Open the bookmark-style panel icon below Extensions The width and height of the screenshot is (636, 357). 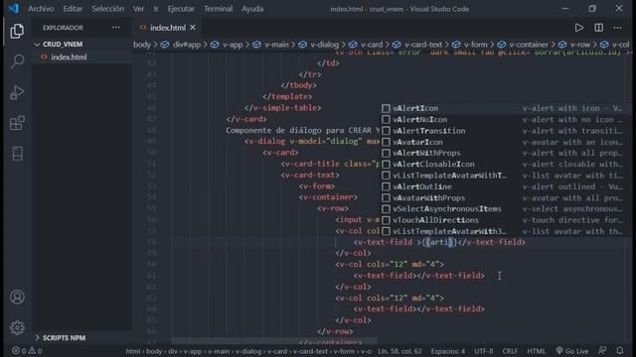(x=17, y=154)
